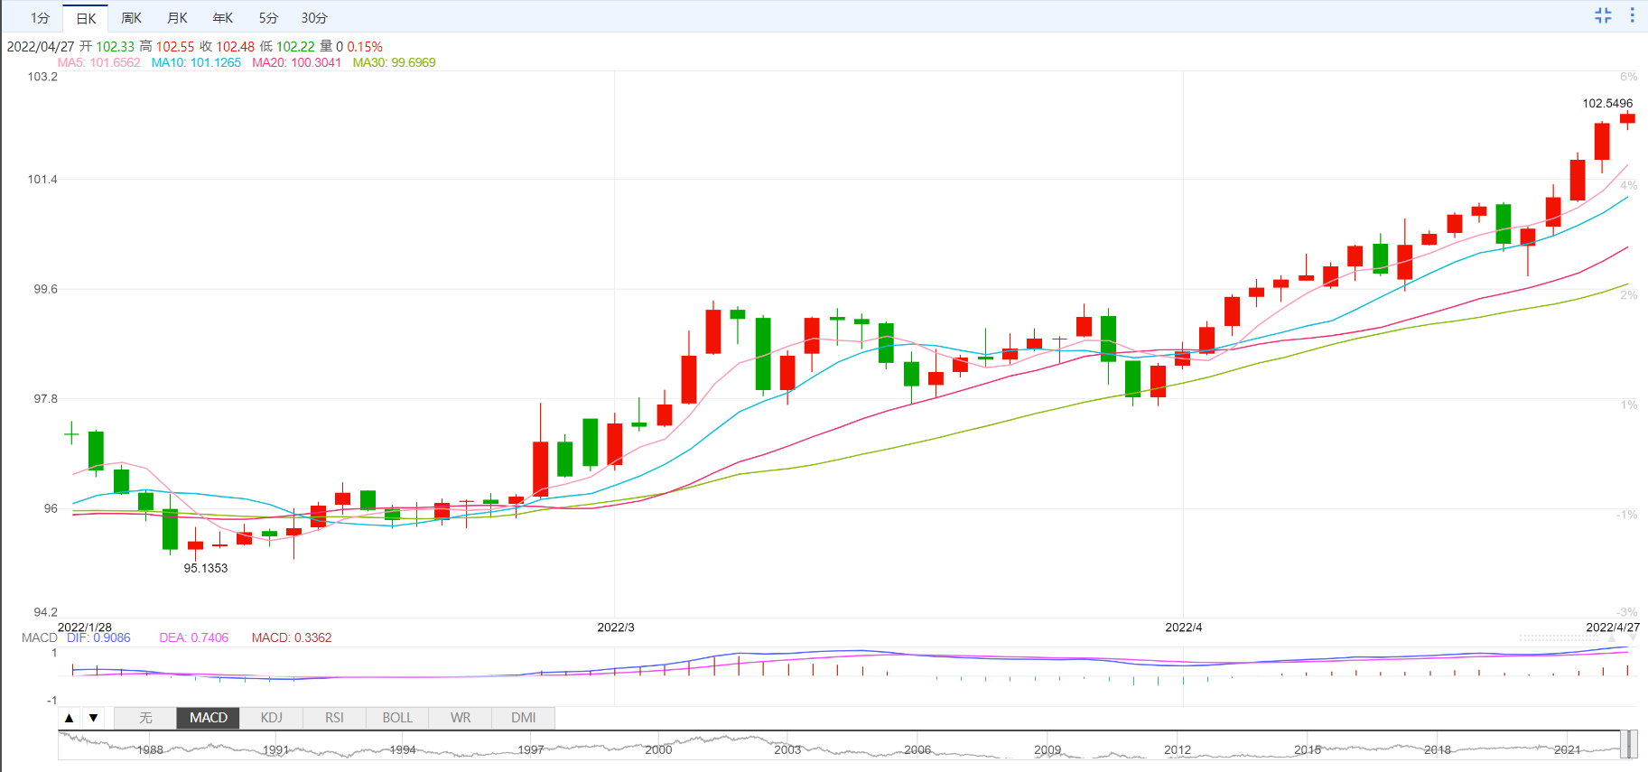Click the 2022/1/28 start date label
This screenshot has height=772, width=1648.
tap(85, 627)
